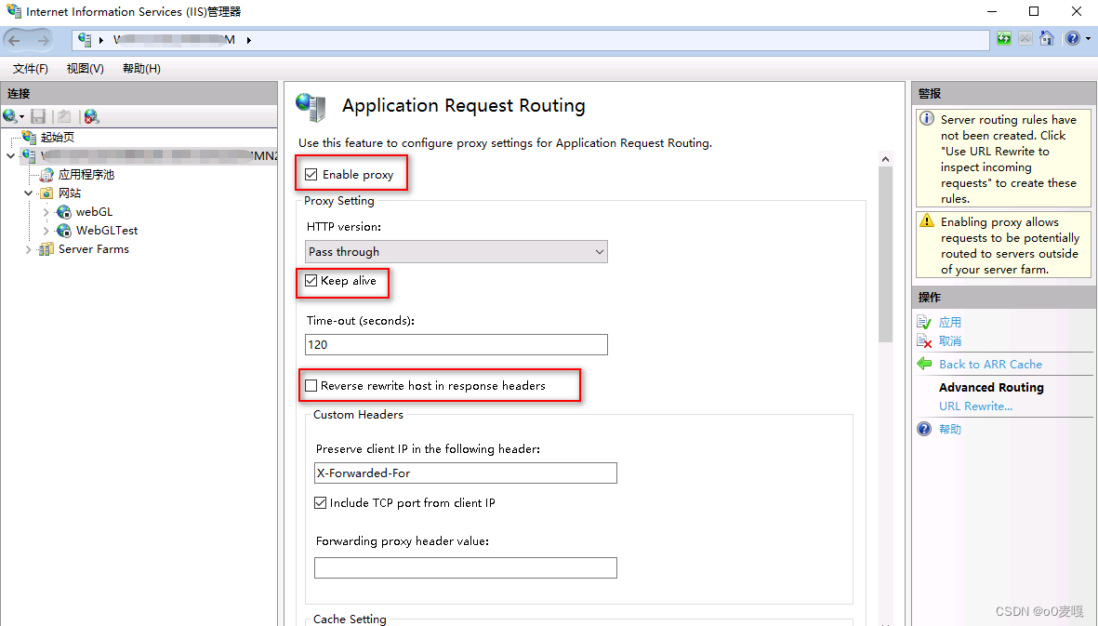The height and width of the screenshot is (626, 1098).
Task: Toggle Include TCP port from client IP
Action: coord(320,503)
